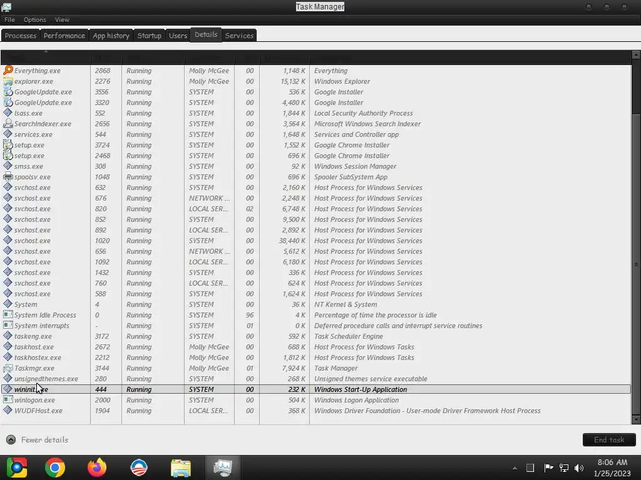Open the View menu
Image resolution: width=641 pixels, height=480 pixels.
pos(62,19)
